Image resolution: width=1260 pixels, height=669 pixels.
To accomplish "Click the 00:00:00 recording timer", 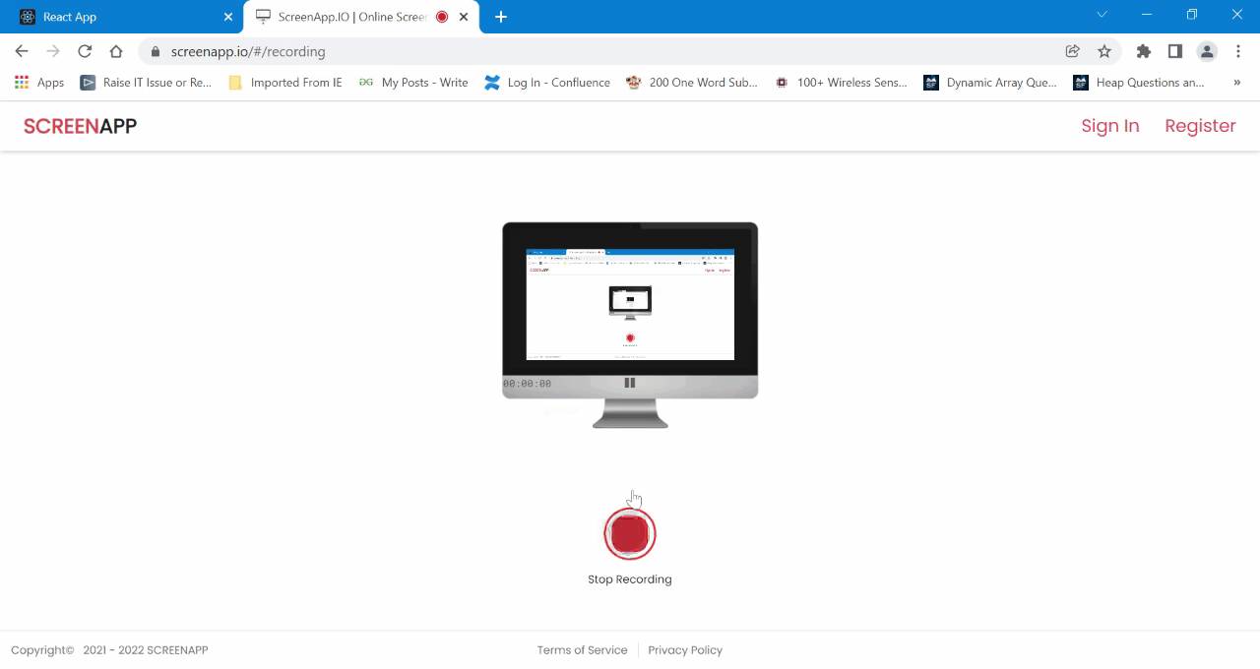I will 528,384.
